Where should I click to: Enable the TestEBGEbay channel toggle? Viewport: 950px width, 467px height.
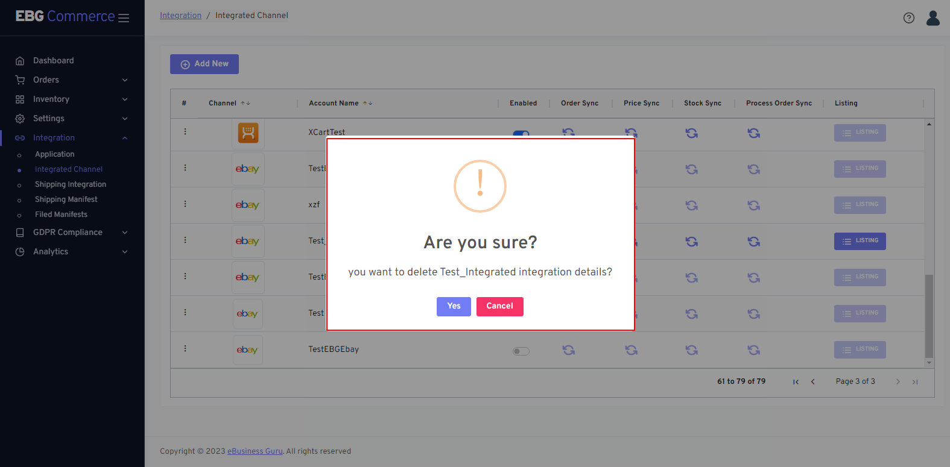[x=521, y=351]
